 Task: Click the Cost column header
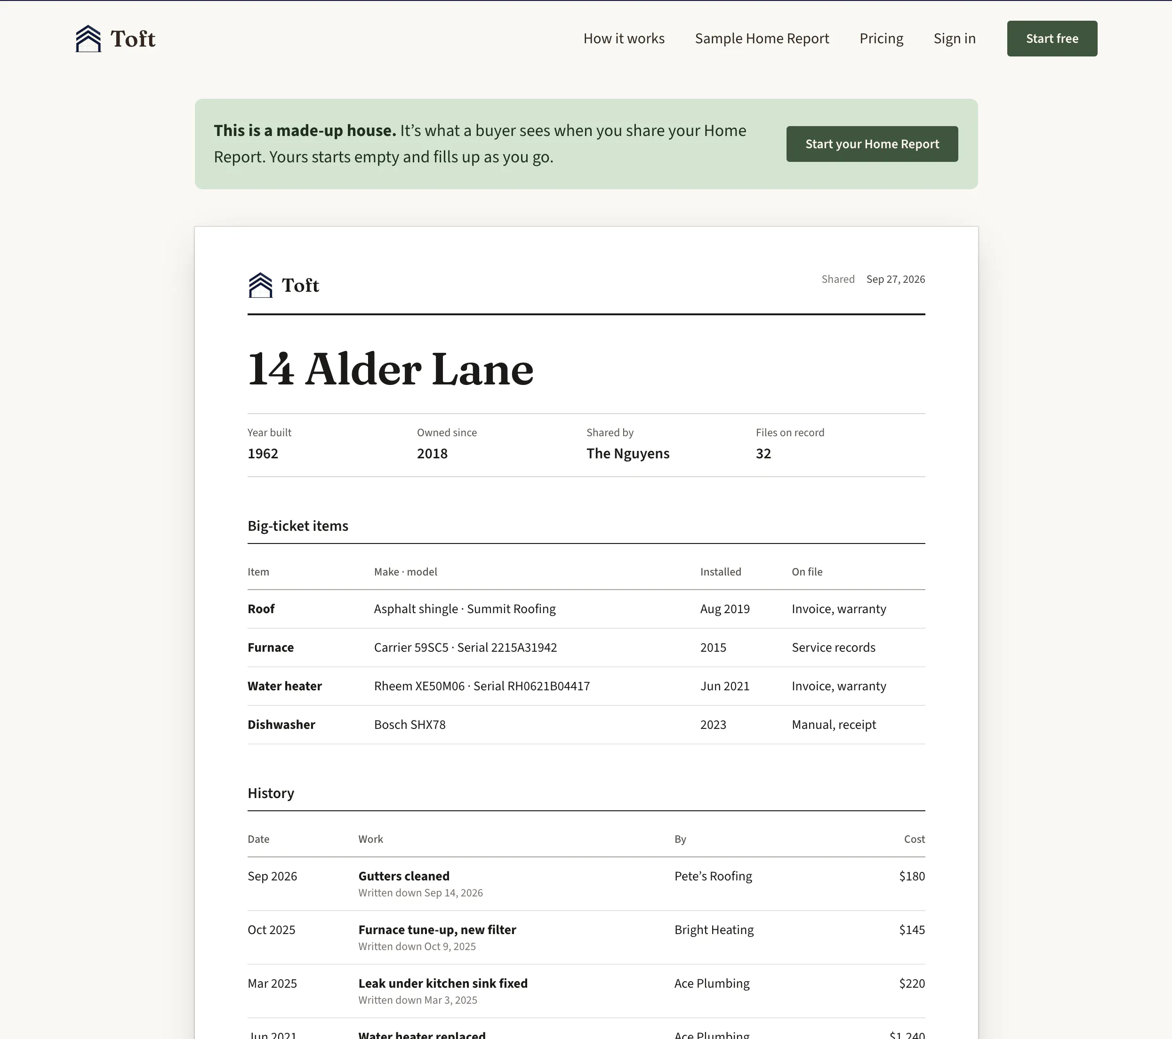click(x=914, y=839)
